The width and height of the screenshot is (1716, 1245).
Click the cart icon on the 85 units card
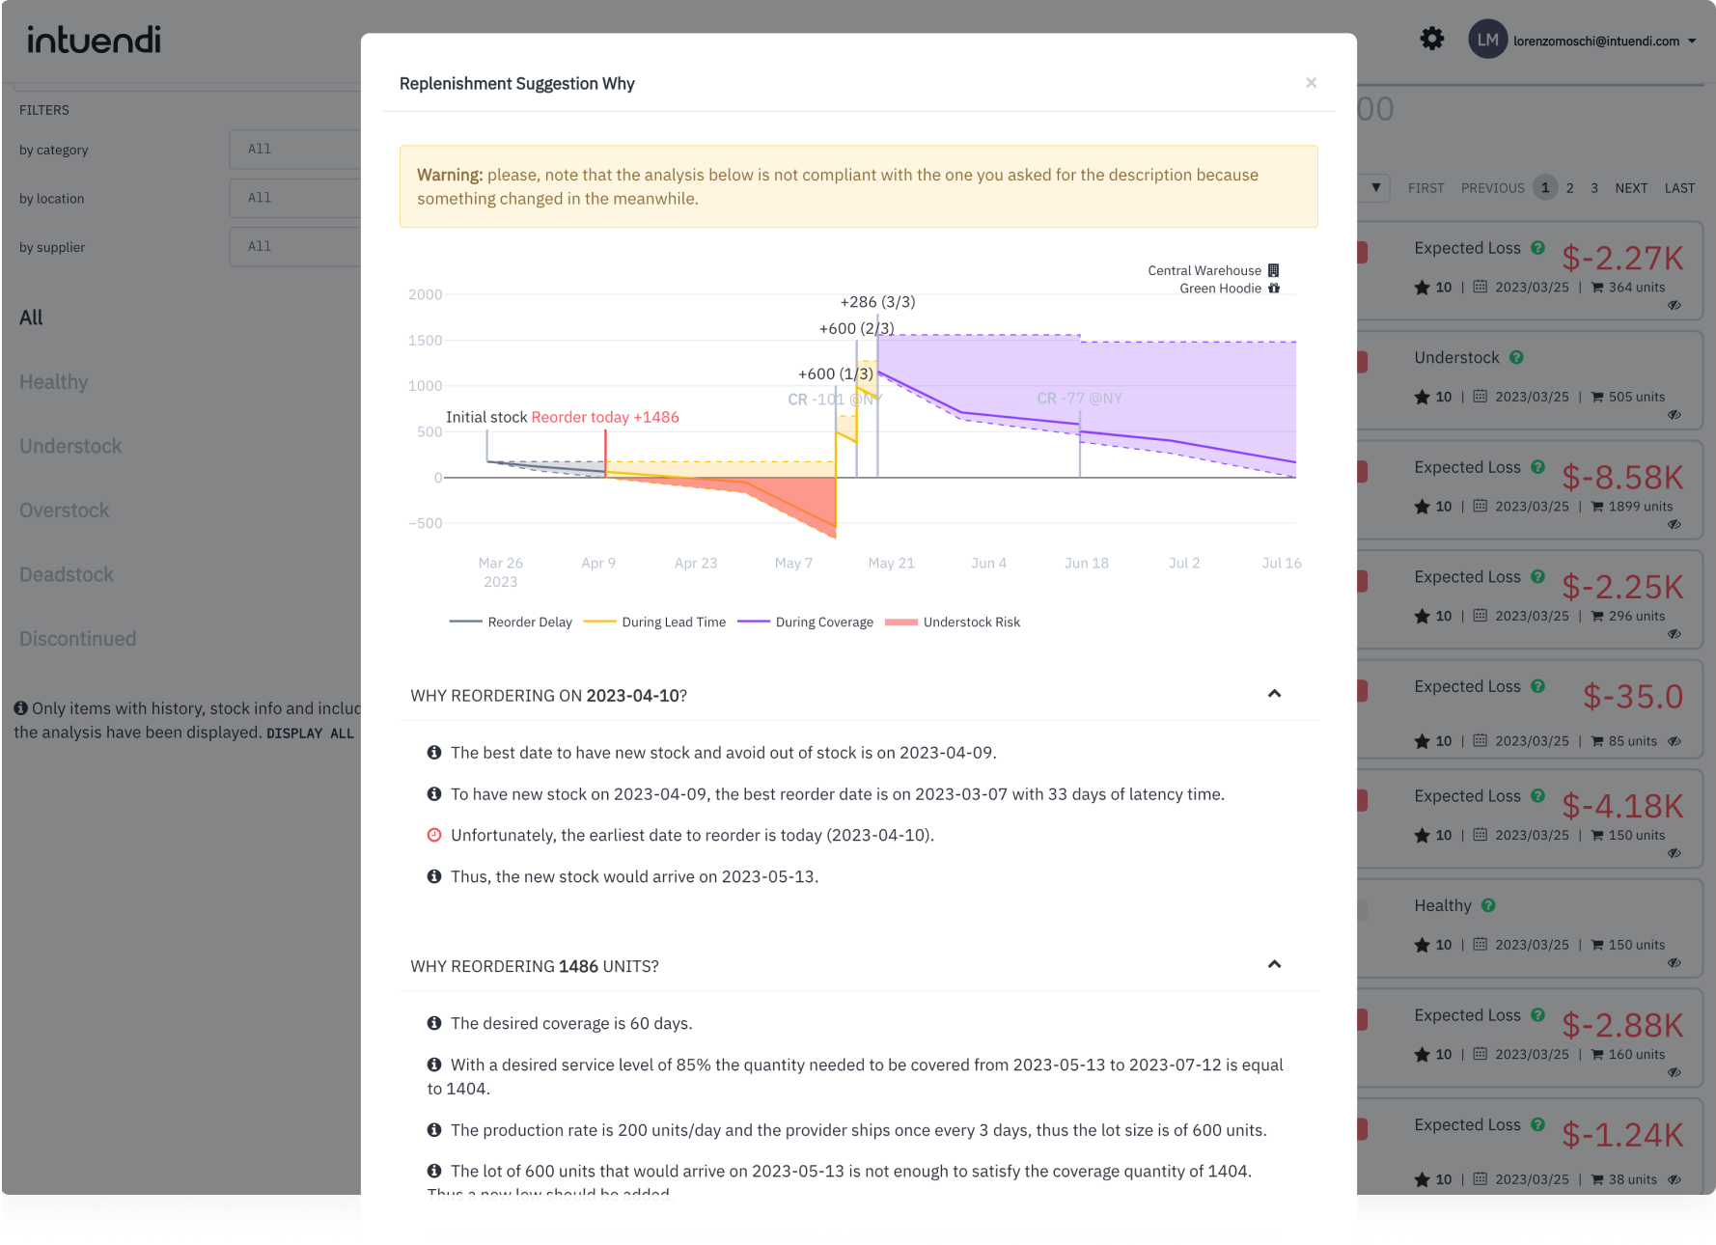(1597, 741)
